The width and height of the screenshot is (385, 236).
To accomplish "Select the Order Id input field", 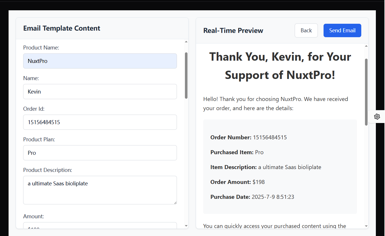I will click(x=100, y=122).
